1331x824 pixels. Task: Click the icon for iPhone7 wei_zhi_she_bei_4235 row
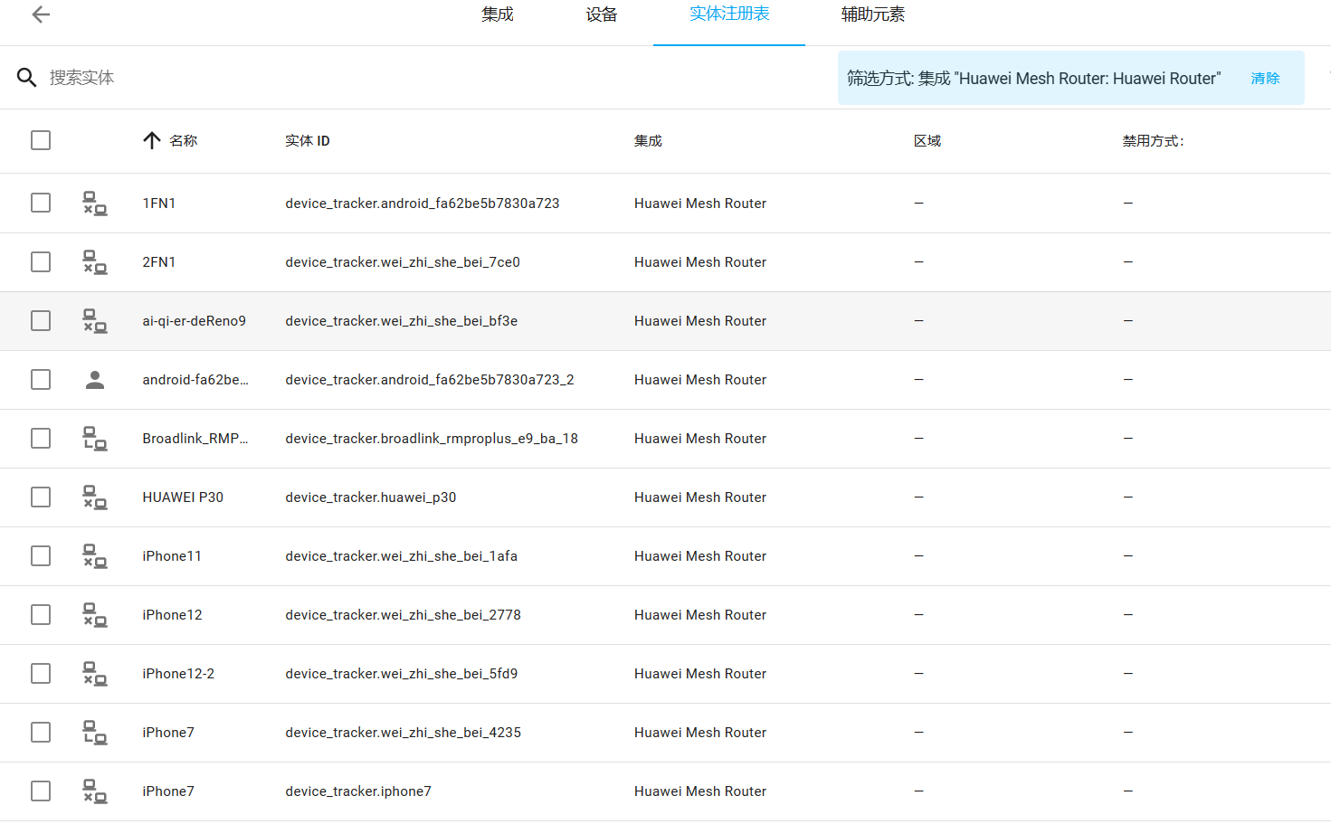(95, 733)
